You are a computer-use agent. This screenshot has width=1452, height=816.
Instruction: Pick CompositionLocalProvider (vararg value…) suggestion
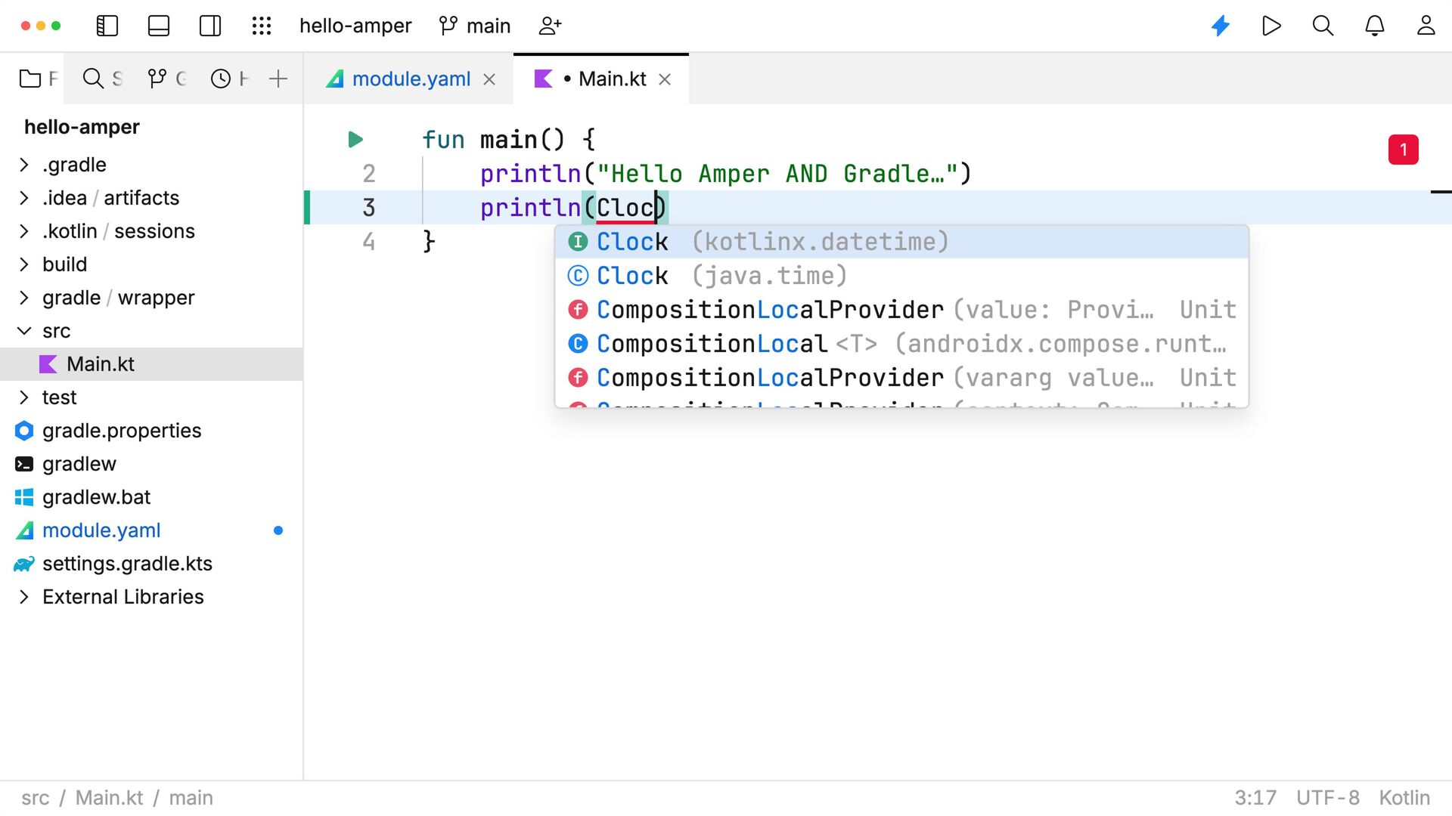pyautogui.click(x=901, y=378)
